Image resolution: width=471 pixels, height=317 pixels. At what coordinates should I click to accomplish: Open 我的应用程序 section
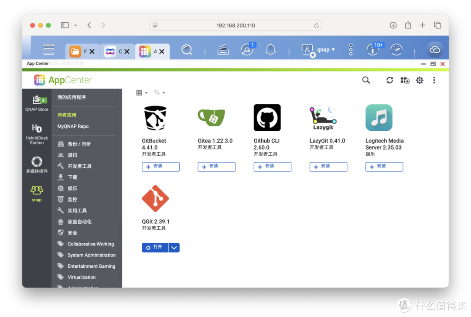coord(72,97)
